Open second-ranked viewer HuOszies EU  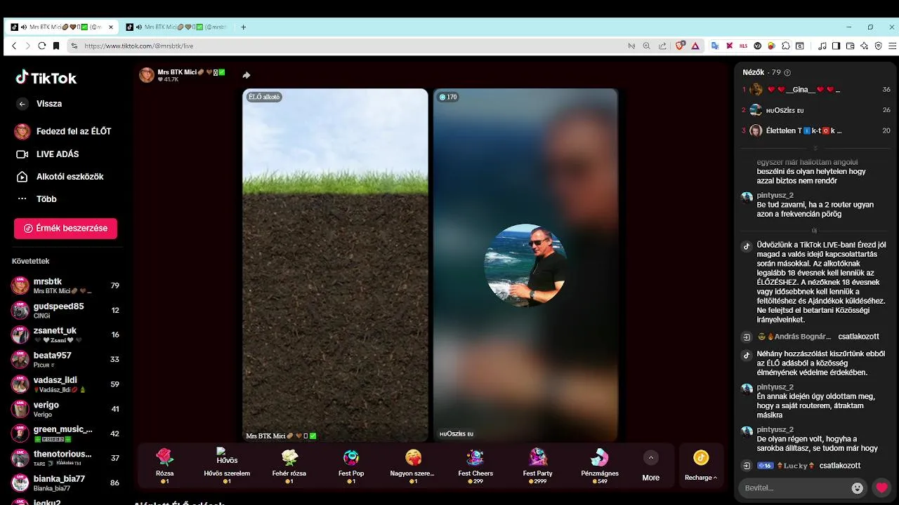816,110
